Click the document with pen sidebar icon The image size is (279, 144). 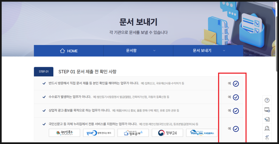pyautogui.click(x=267, y=119)
